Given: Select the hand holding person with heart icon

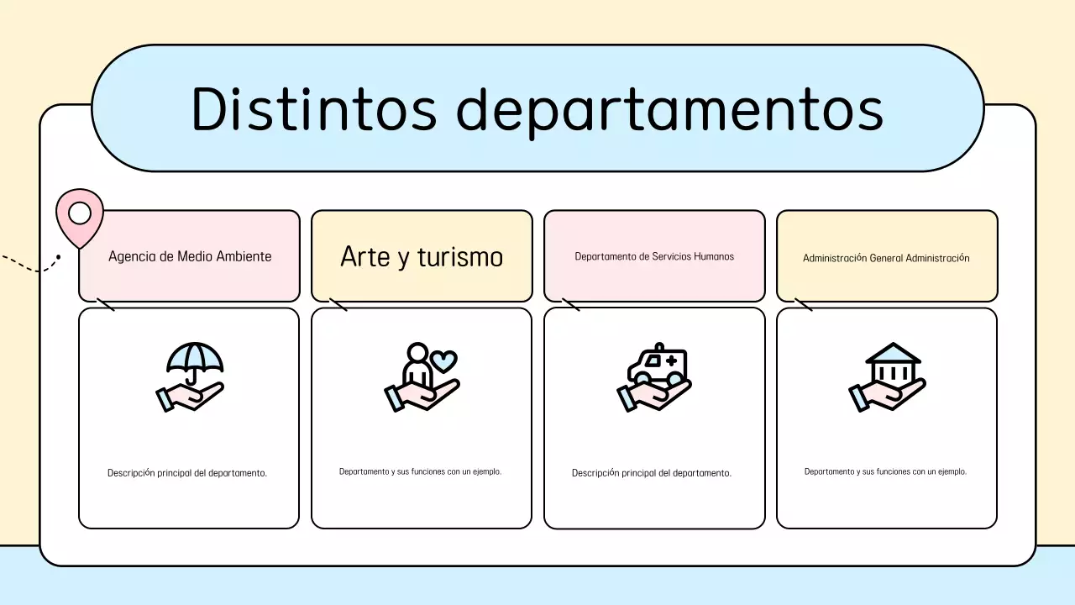Looking at the screenshot, I should pyautogui.click(x=421, y=378).
